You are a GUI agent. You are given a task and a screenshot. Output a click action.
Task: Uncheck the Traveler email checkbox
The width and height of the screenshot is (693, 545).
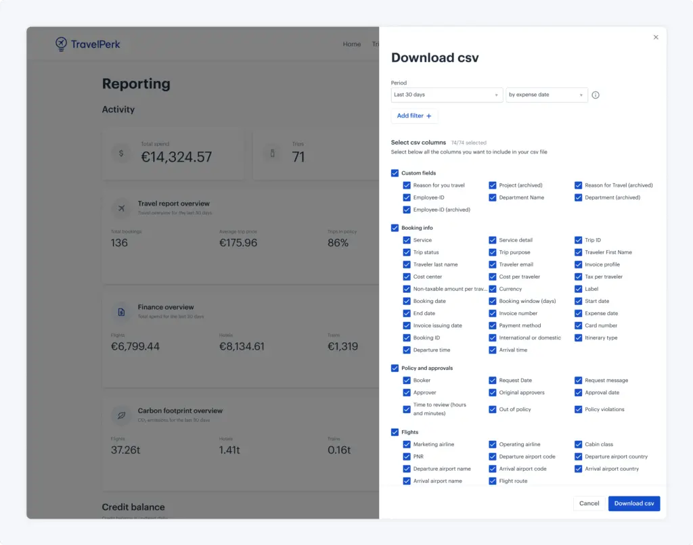tap(493, 264)
